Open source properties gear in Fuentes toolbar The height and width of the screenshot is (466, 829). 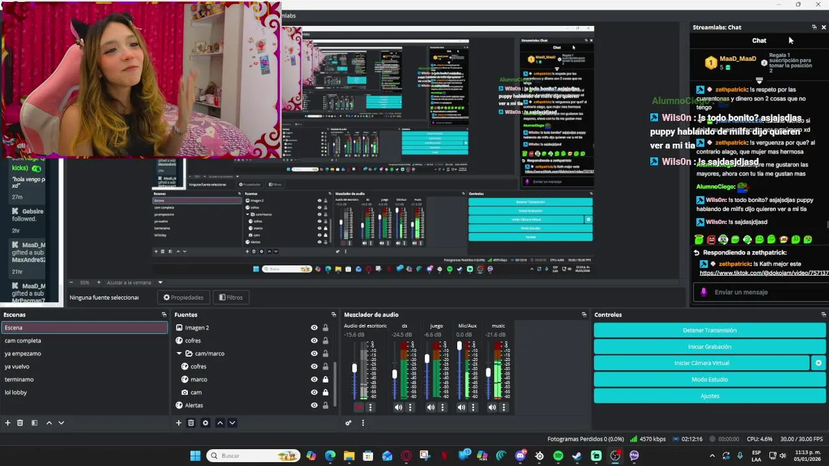(x=205, y=423)
